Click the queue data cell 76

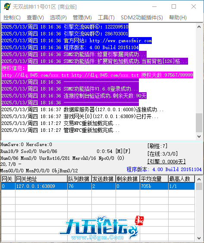point(79,186)
